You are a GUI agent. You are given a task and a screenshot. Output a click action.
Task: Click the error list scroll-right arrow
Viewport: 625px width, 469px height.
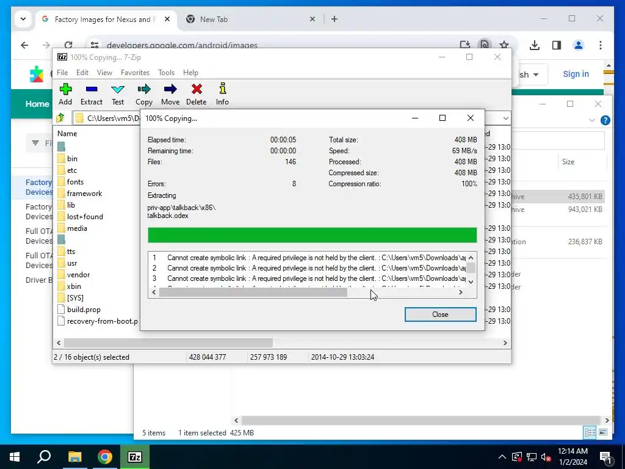(x=460, y=293)
